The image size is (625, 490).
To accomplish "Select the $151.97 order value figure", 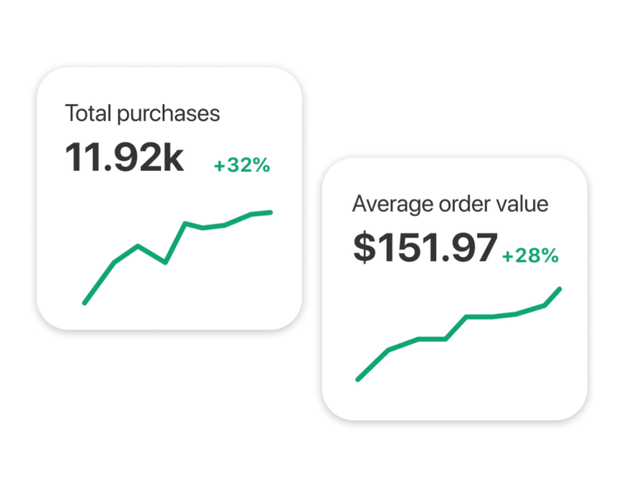I will click(x=425, y=247).
